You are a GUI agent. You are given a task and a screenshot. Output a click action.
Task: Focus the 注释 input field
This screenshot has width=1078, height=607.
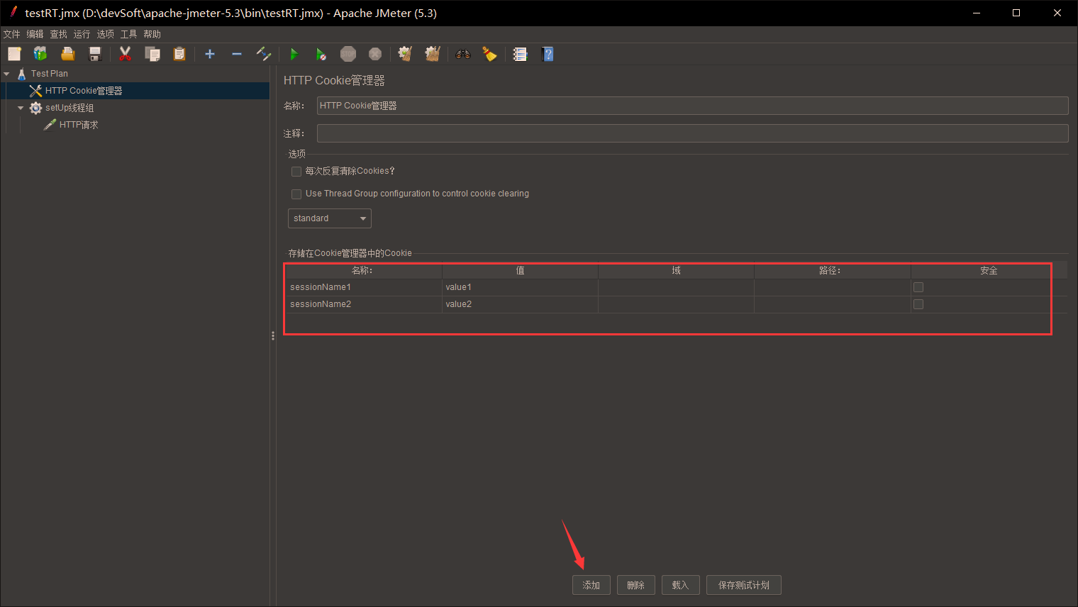click(x=692, y=133)
